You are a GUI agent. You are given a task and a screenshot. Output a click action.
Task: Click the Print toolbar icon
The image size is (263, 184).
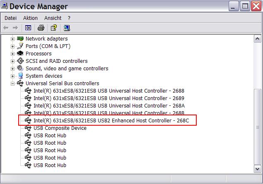41,28
